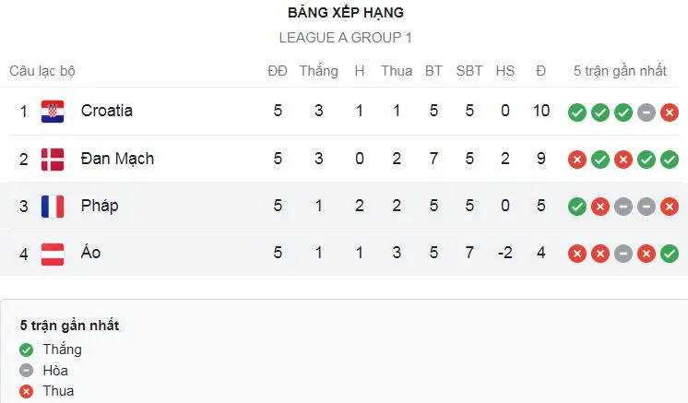The image size is (688, 403).
Task: Open the Croatia team link
Action: coord(107,111)
